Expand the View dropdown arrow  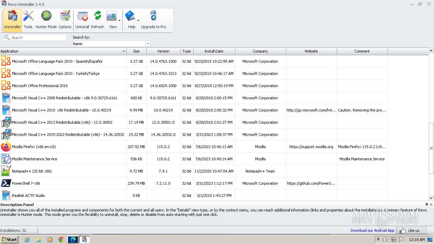tap(119, 20)
